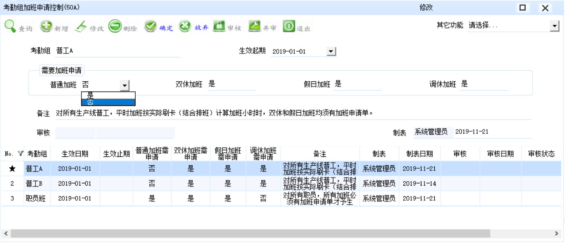Toggle the 普通加班 dropdown arrow
Viewport: 565px width, 243px height.
pos(125,86)
